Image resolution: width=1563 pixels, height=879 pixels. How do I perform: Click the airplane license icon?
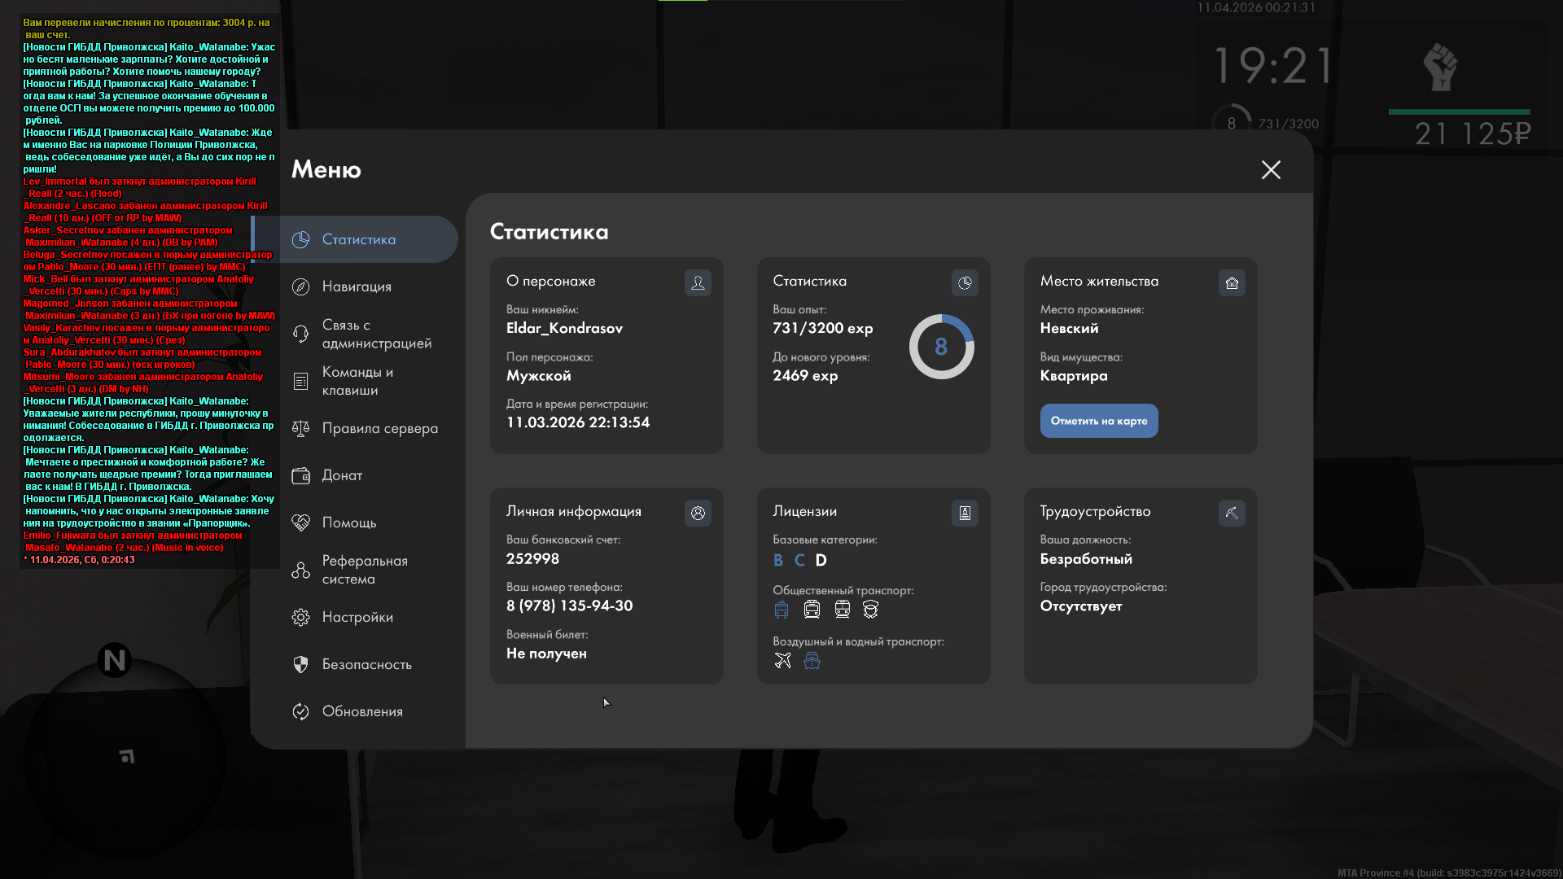click(782, 661)
